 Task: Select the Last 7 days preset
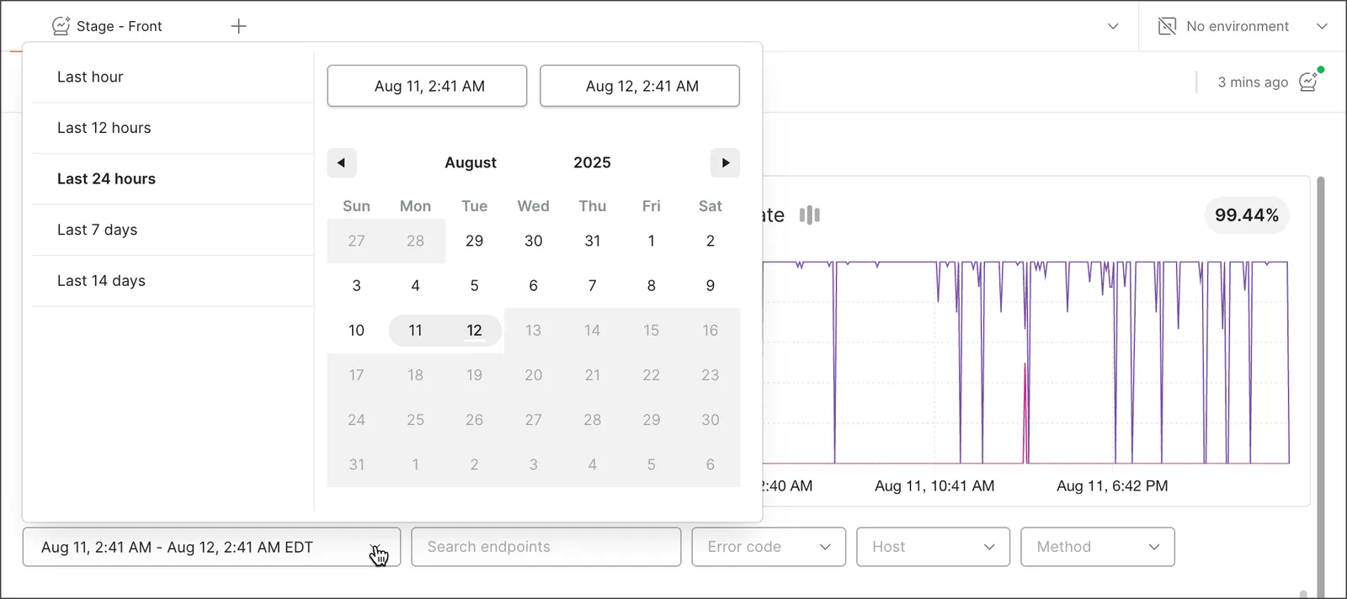click(x=173, y=230)
